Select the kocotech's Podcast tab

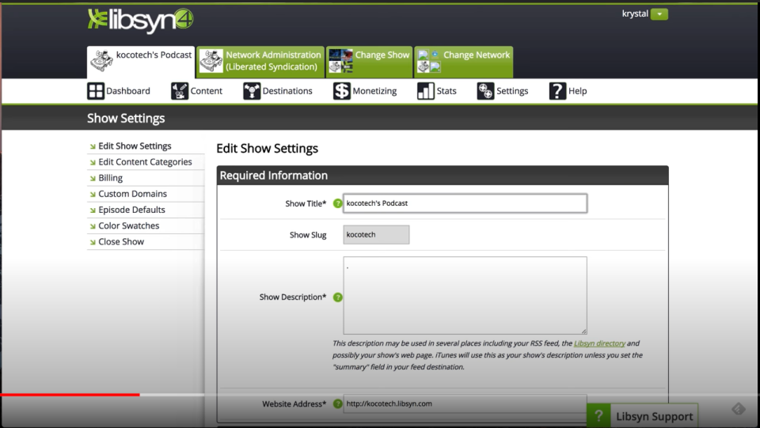141,62
